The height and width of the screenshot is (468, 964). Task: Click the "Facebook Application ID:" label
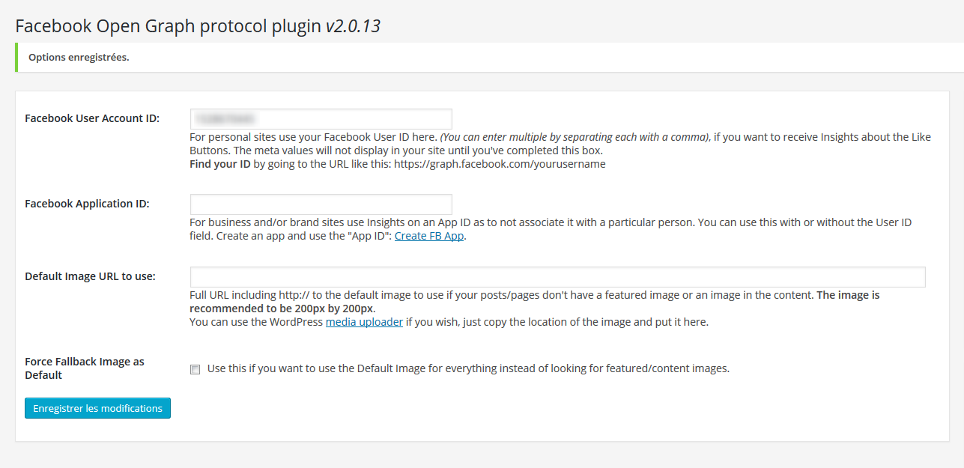point(87,204)
